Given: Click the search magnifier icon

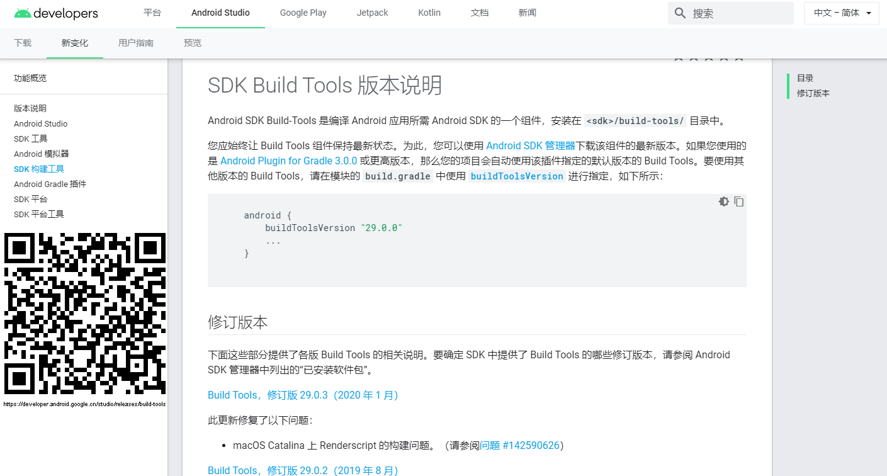Looking at the screenshot, I should [680, 13].
